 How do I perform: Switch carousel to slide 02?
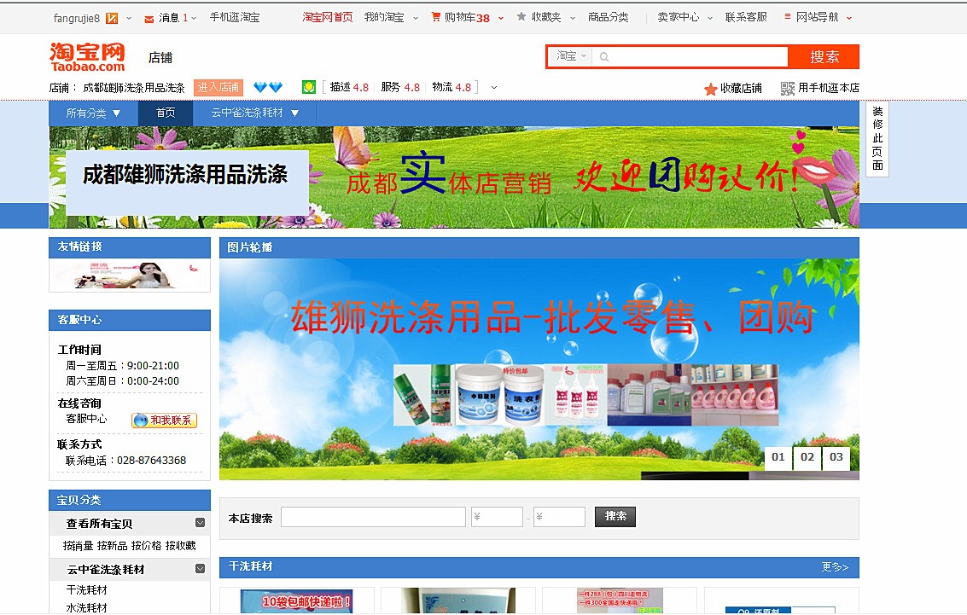(x=807, y=457)
